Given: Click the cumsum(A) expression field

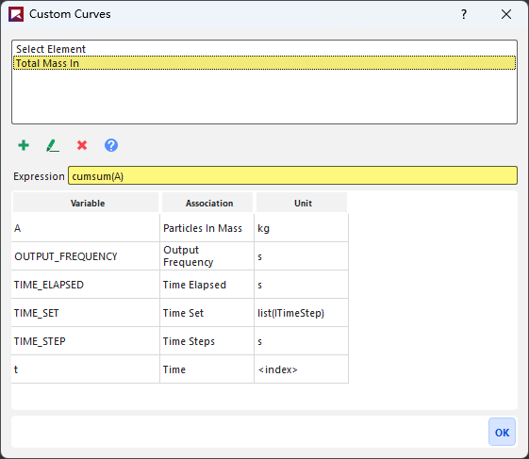Looking at the screenshot, I should pos(292,175).
